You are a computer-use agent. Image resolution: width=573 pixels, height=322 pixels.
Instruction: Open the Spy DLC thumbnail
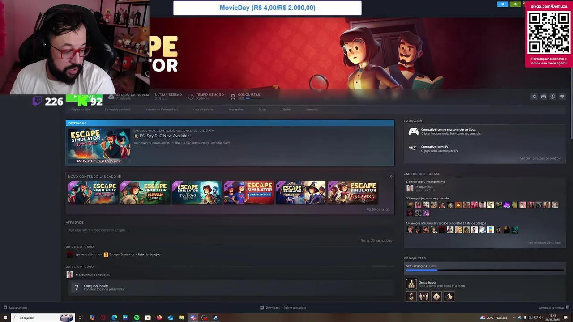(93, 192)
